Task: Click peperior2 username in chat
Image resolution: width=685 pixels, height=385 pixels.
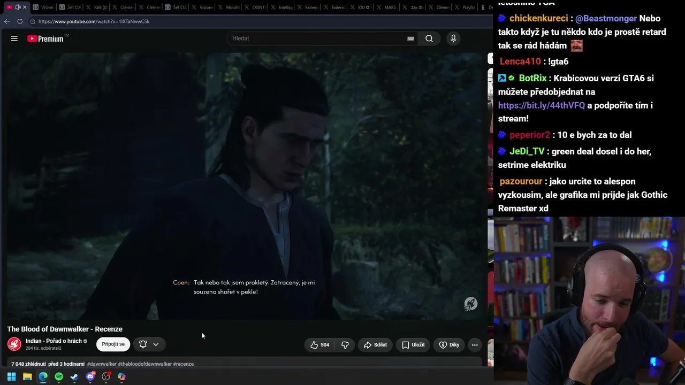Action: click(530, 135)
